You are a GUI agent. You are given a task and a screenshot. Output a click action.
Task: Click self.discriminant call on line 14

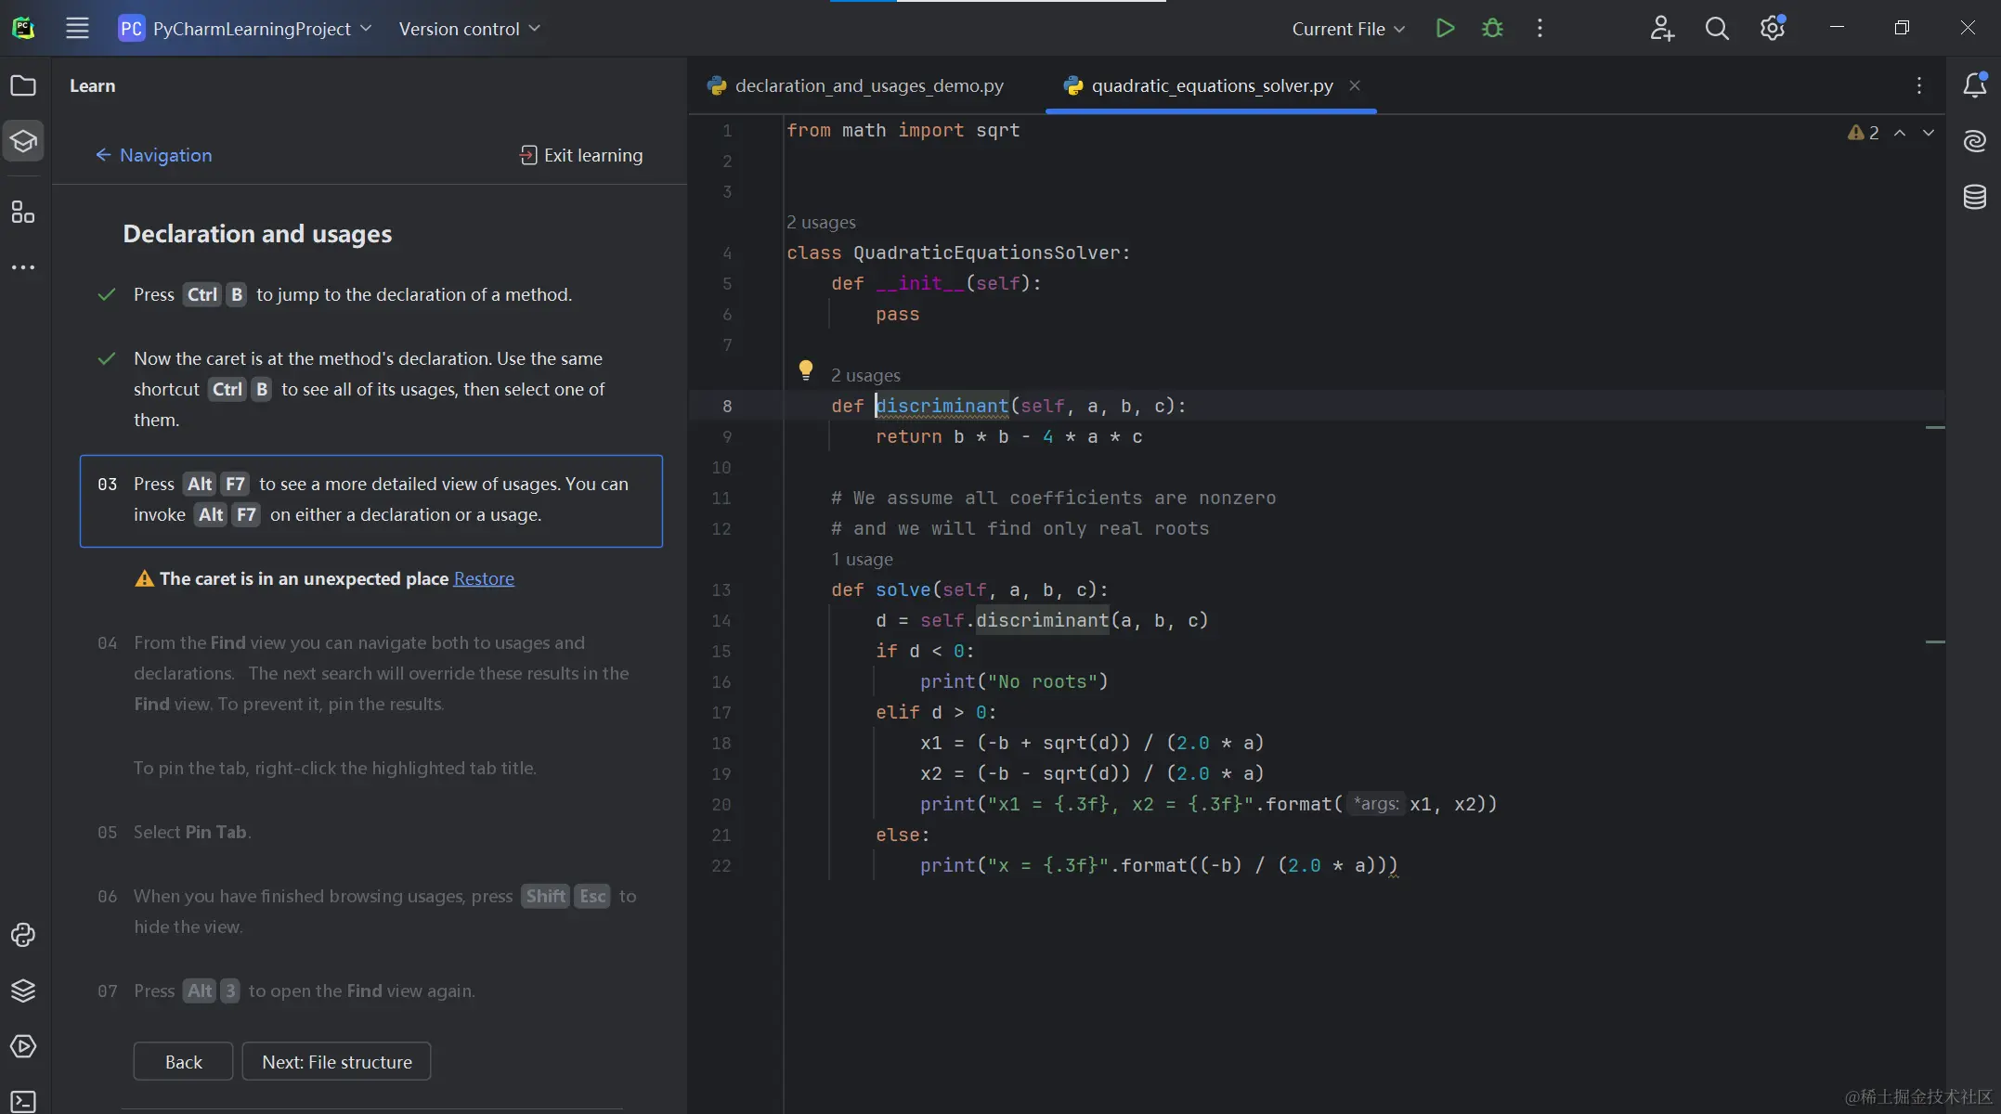pyautogui.click(x=1042, y=620)
